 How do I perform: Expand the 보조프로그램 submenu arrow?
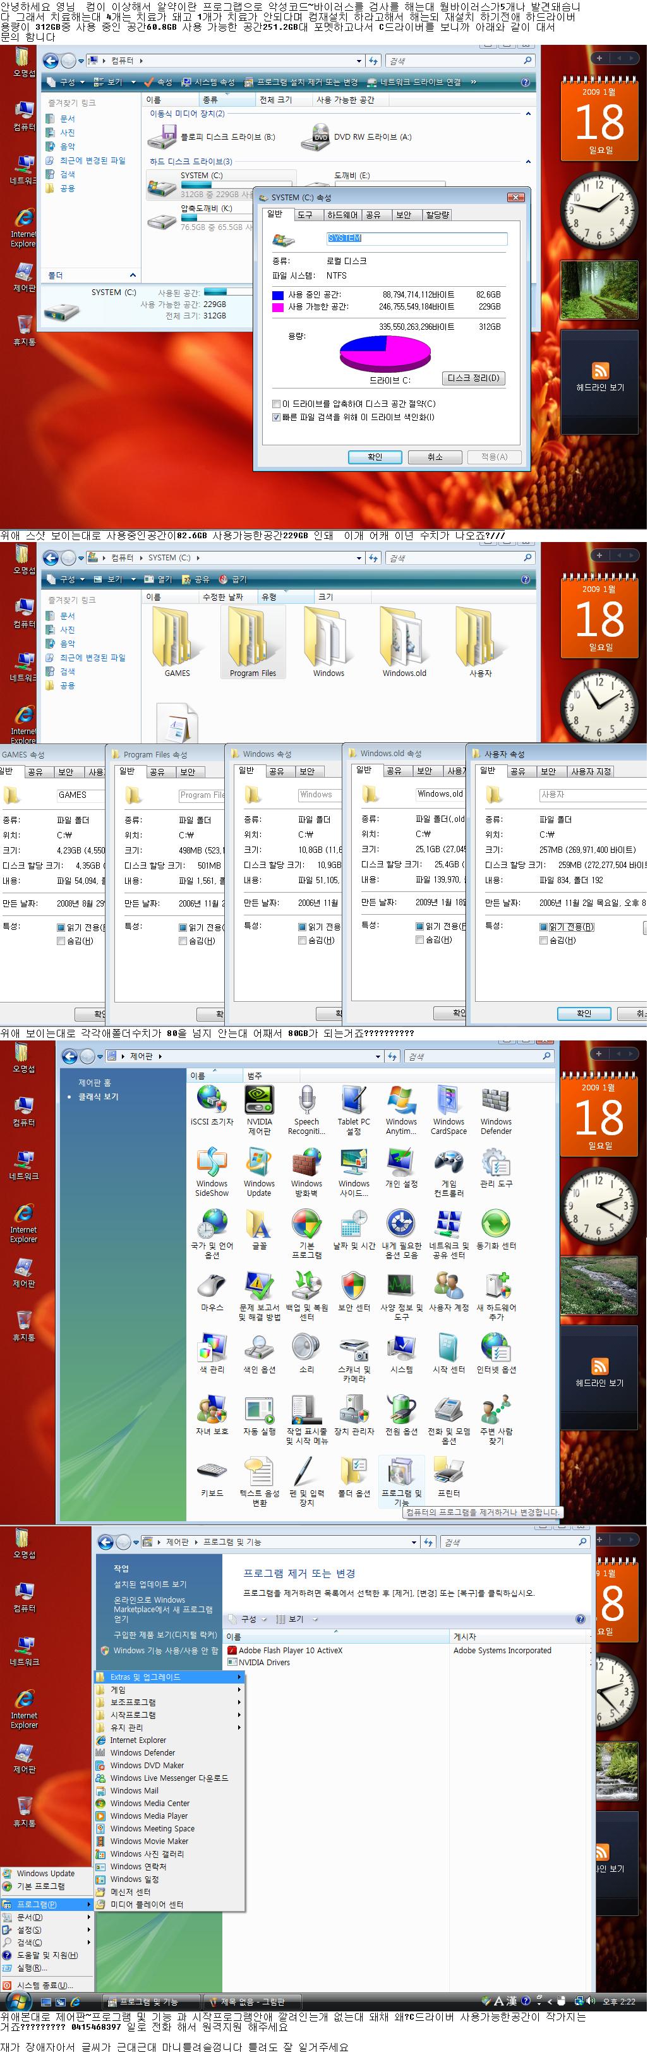tap(239, 1702)
